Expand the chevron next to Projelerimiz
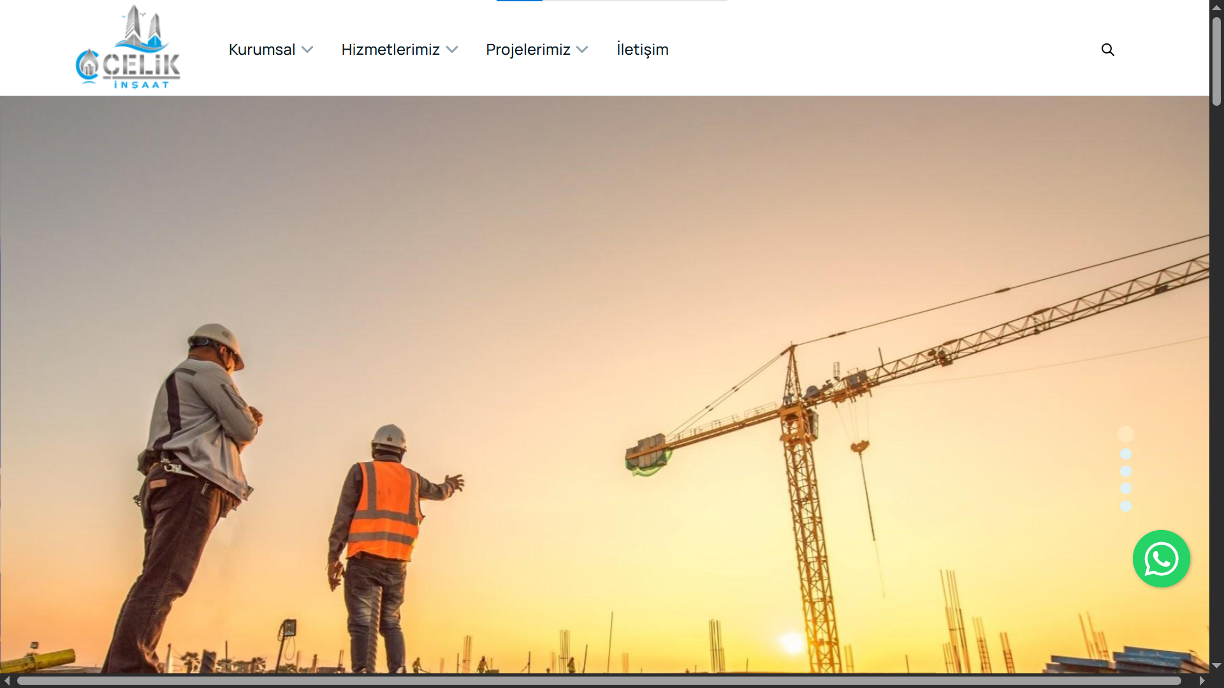The image size is (1224, 688). 582,50
